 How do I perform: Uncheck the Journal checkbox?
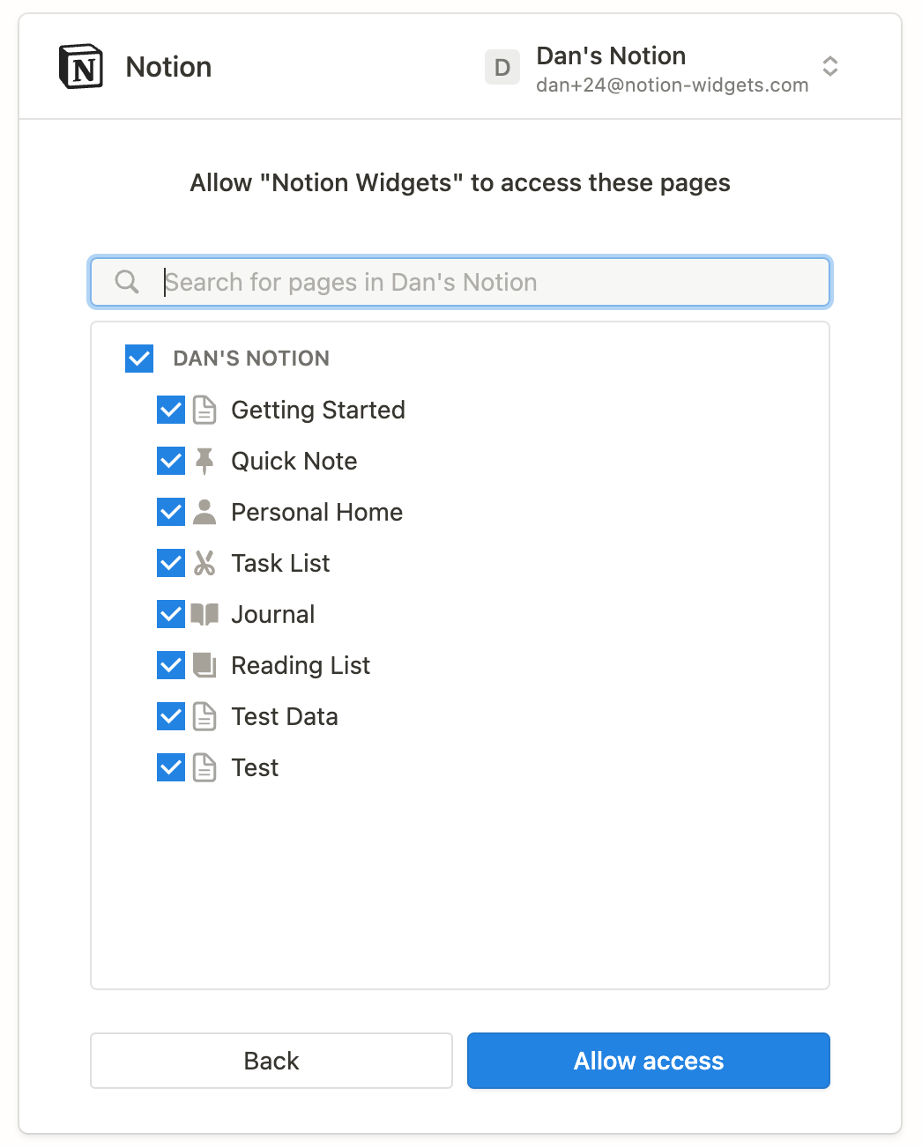pos(170,614)
